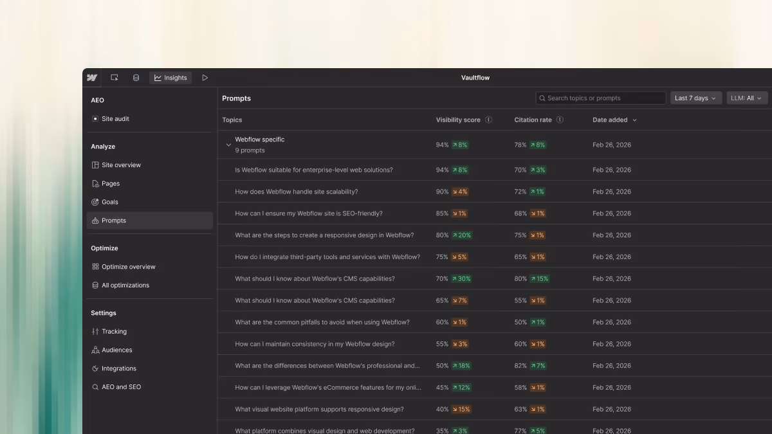
Task: Click the Site audit icon
Action: coord(95,119)
